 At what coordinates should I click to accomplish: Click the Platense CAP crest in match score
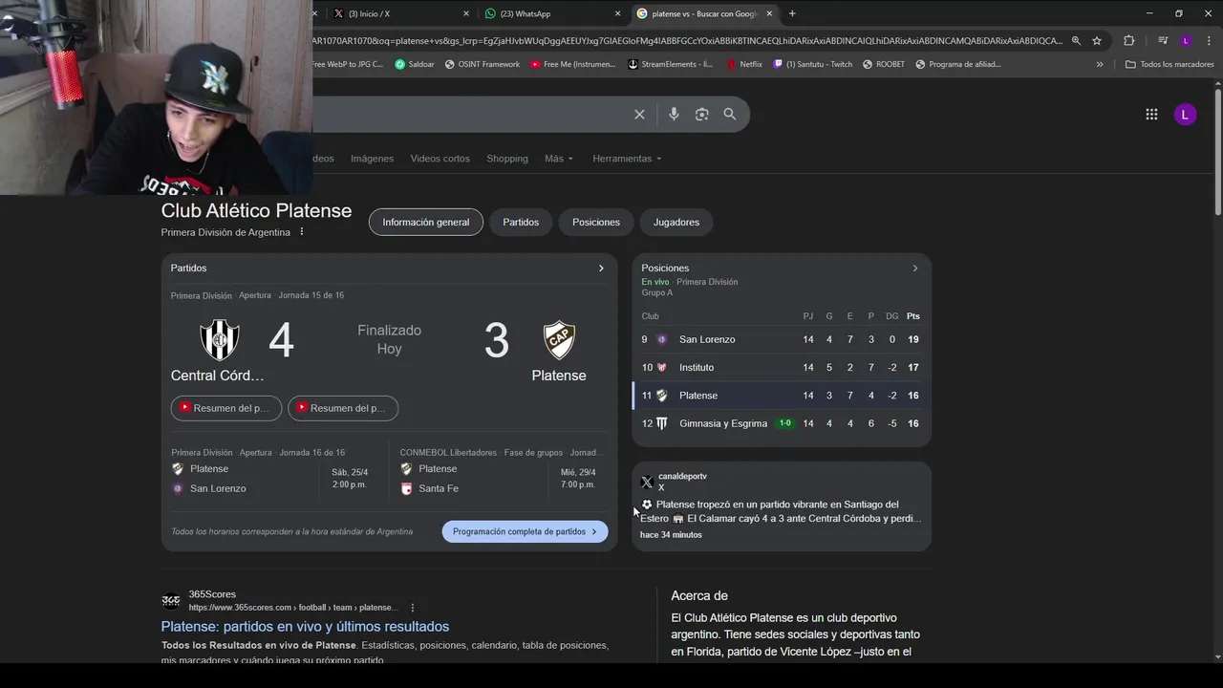pos(559,339)
